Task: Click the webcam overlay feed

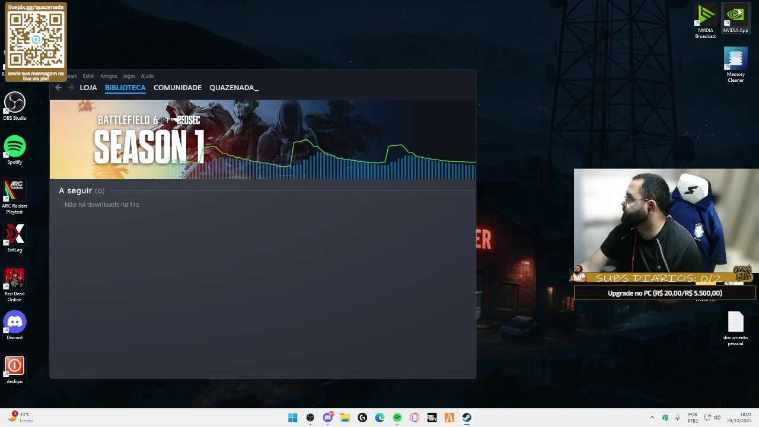Action: click(x=666, y=221)
